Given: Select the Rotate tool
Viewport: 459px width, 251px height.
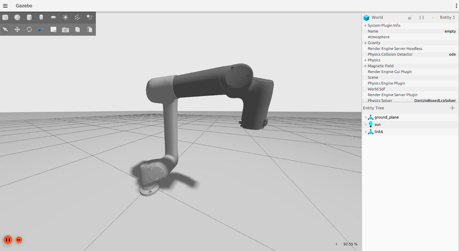Looking at the screenshot, I should click(29, 29).
